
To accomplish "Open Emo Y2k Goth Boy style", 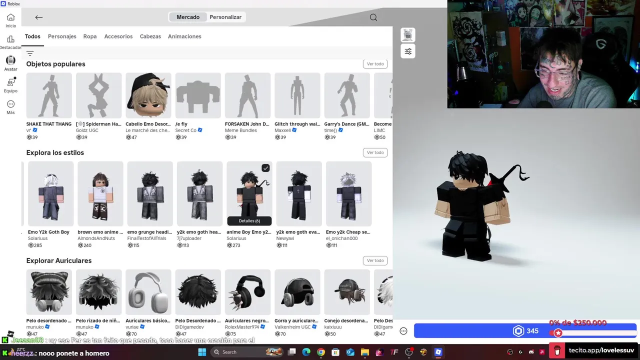I will (50, 194).
